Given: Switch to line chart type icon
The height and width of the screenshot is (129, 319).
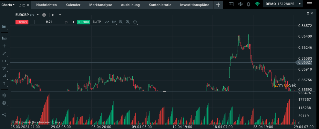Looking at the screenshot, I should coord(107,22).
